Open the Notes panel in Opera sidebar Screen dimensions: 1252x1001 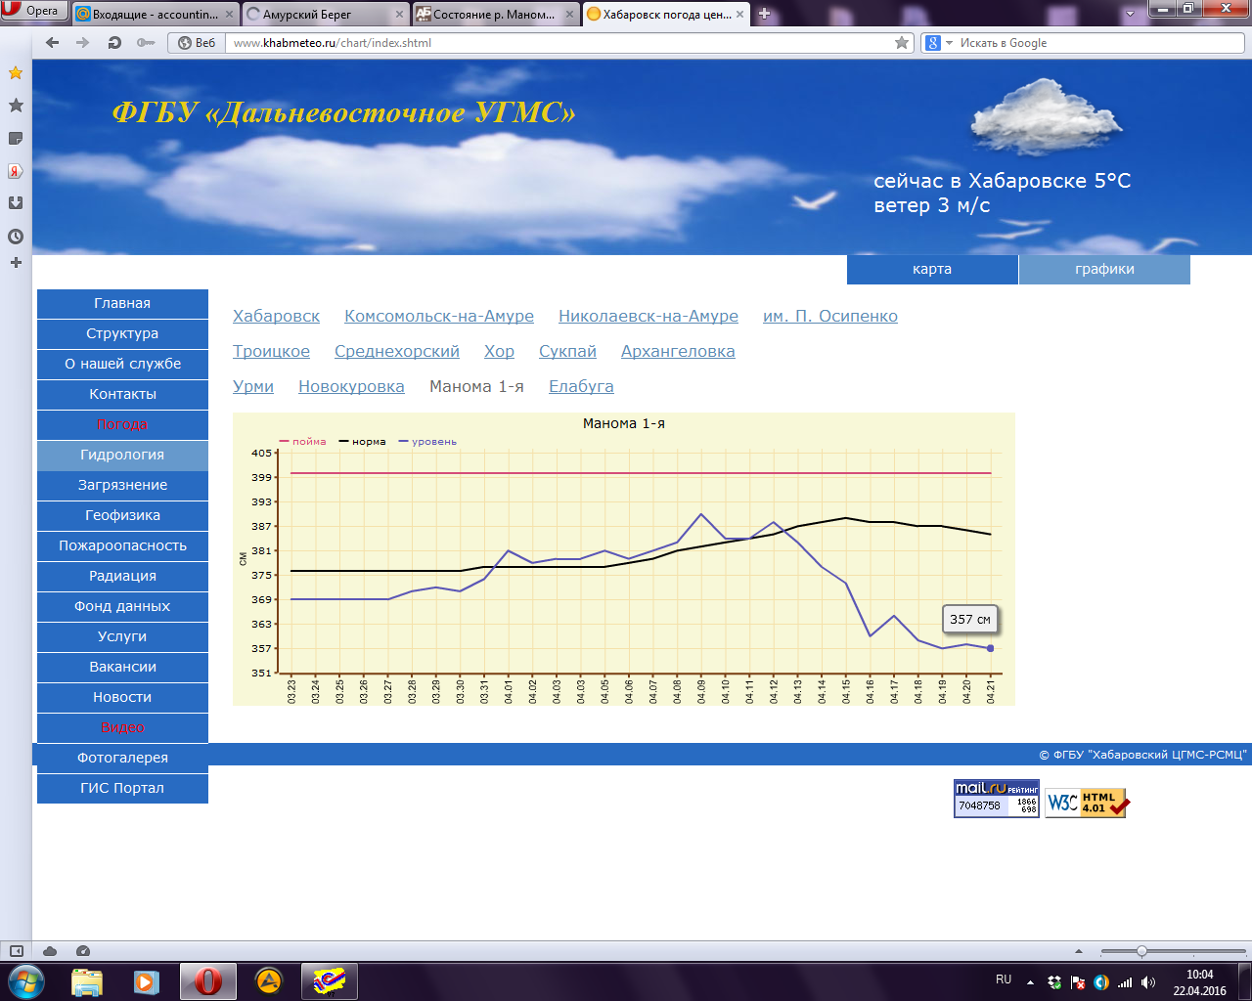(x=16, y=138)
